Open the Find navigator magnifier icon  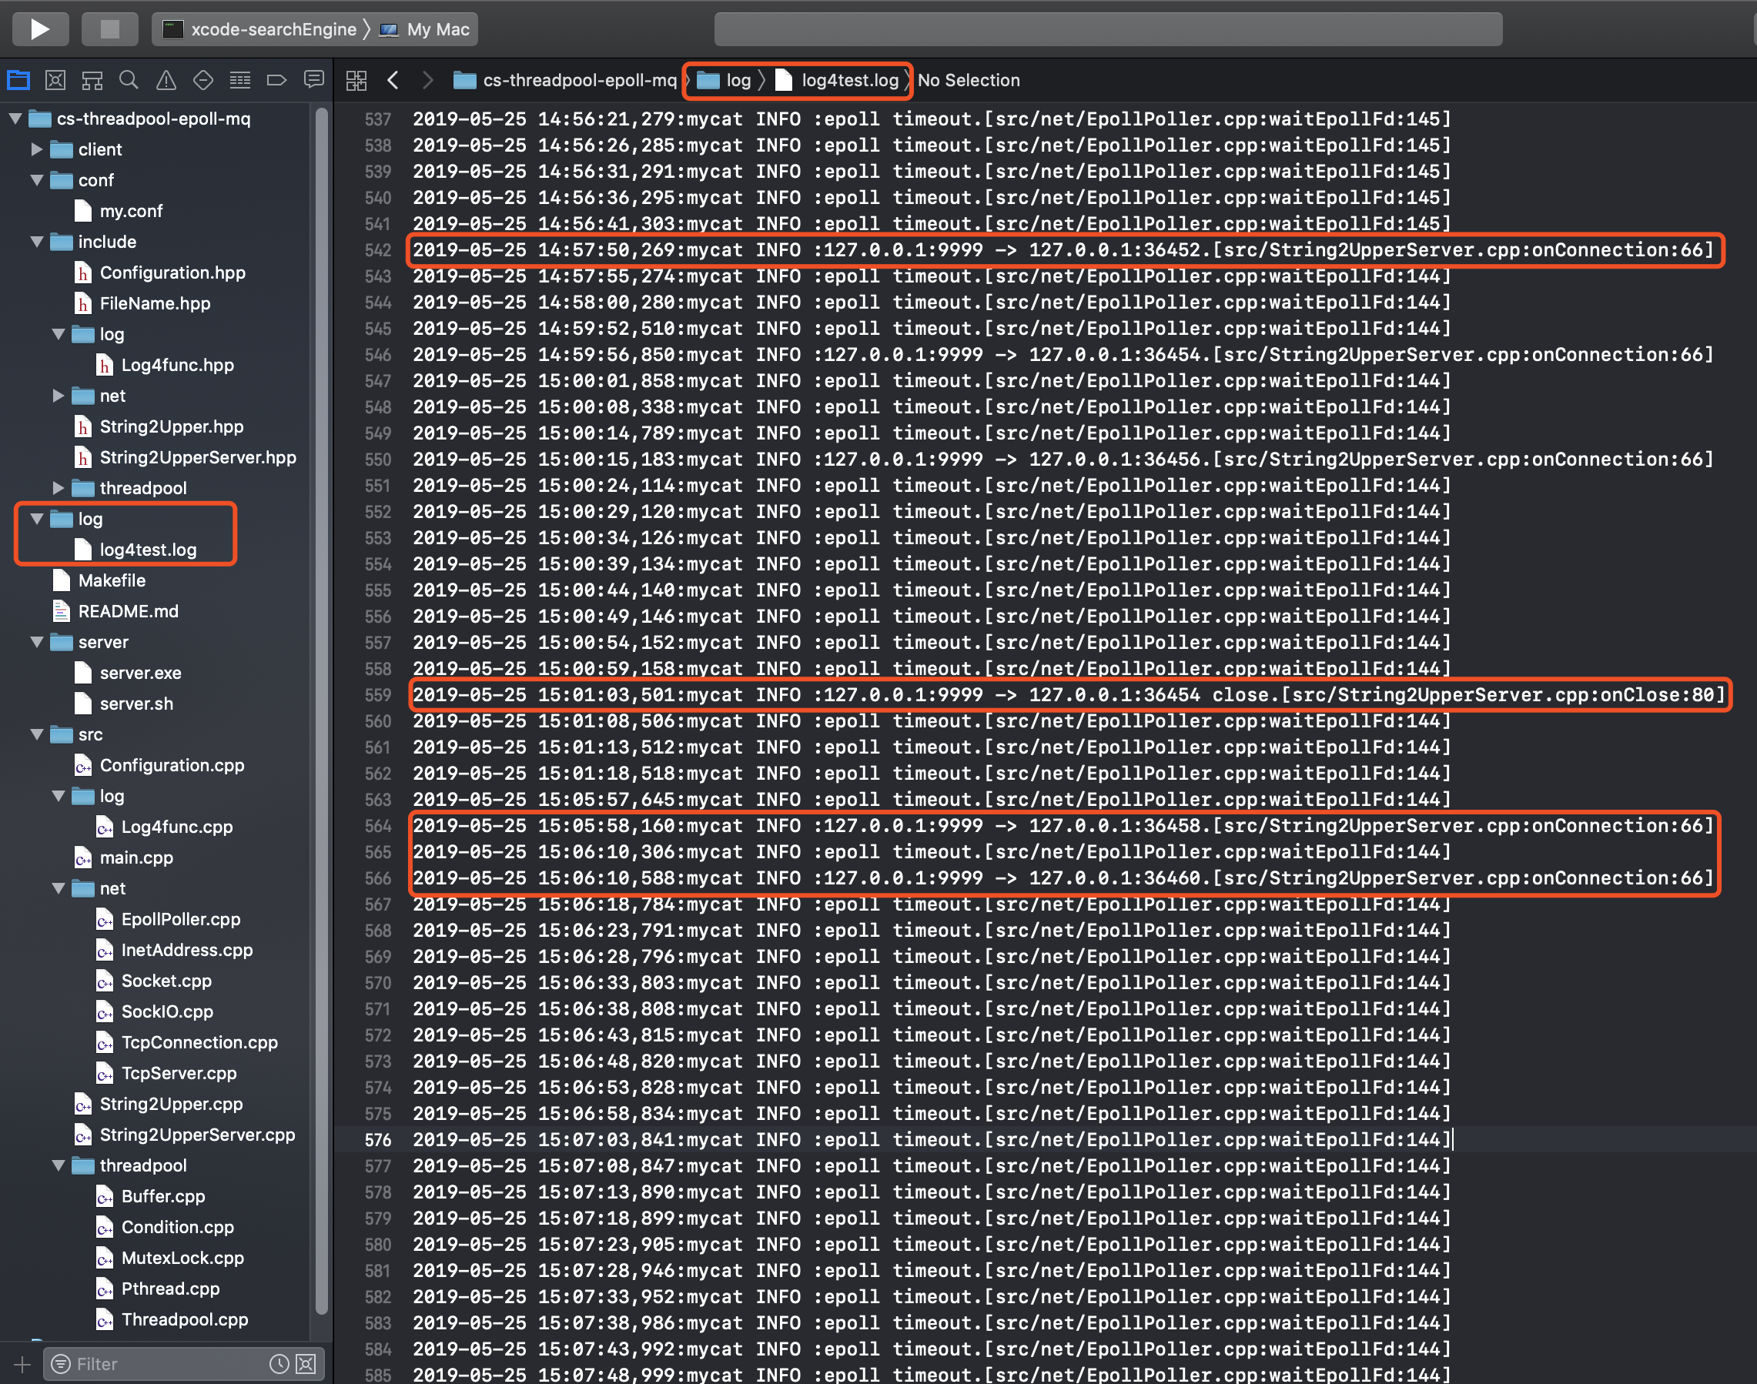(129, 79)
